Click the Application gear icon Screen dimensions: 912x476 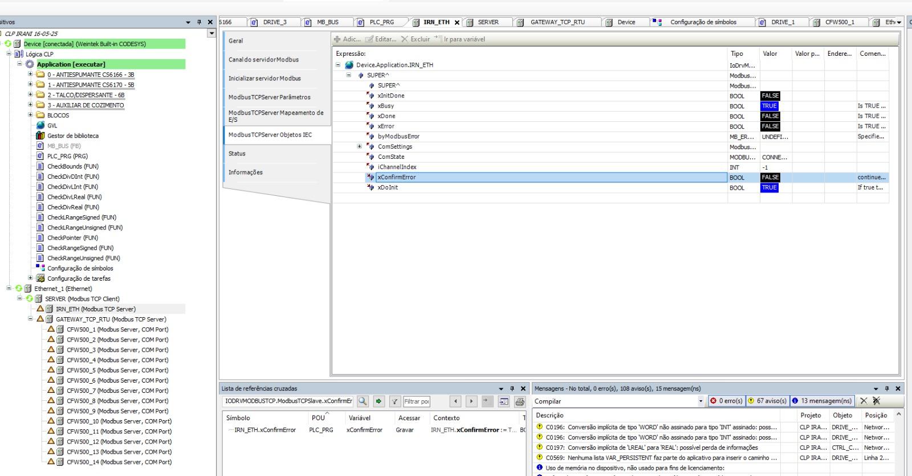30,64
